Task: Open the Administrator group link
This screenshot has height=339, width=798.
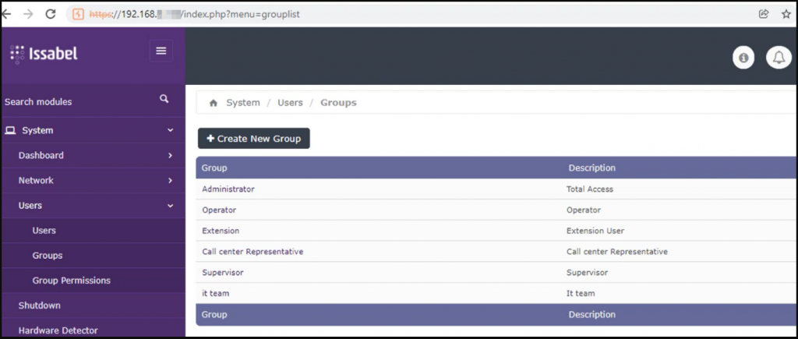Action: [x=228, y=189]
